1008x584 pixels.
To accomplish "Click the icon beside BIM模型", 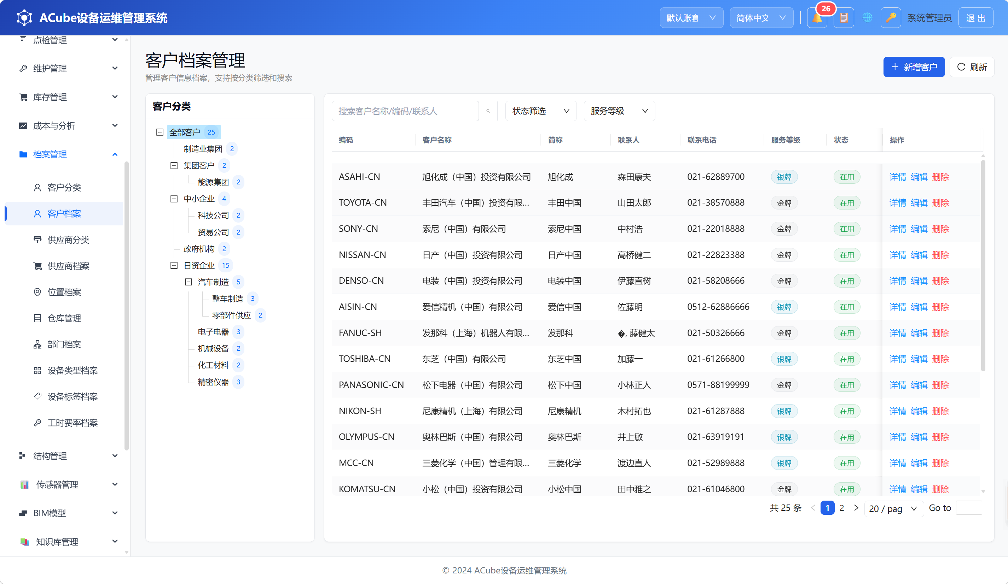I will click(23, 513).
